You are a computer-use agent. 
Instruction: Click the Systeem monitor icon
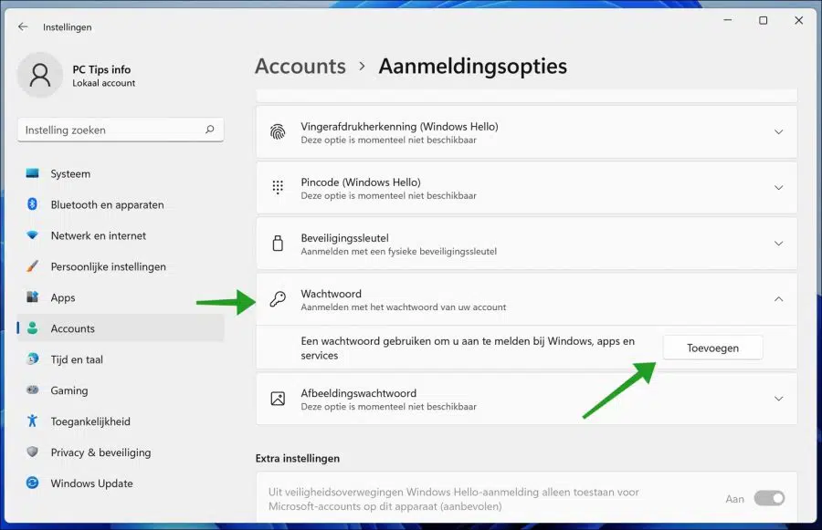[x=33, y=173]
